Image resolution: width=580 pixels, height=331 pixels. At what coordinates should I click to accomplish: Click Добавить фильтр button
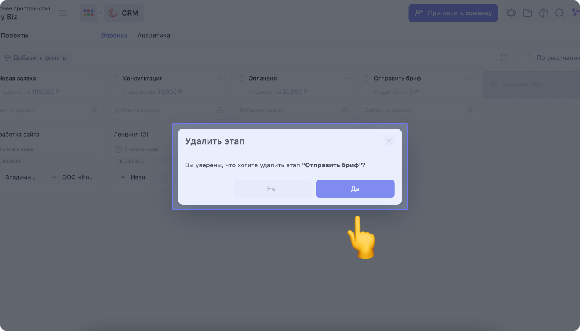click(x=36, y=58)
